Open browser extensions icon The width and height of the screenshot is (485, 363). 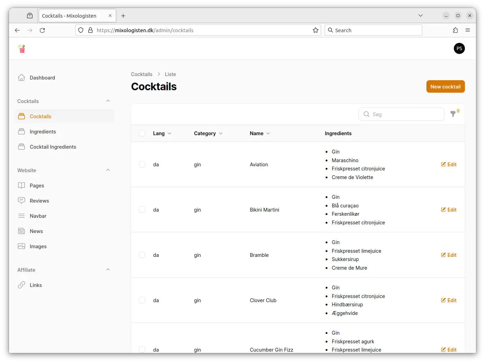[x=455, y=30]
